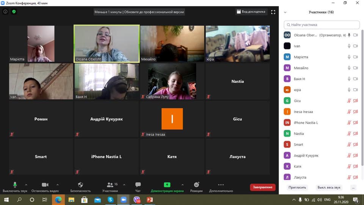Expand audio options arrow beside microphone
Image resolution: width=364 pixels, height=205 pixels.
26,185
